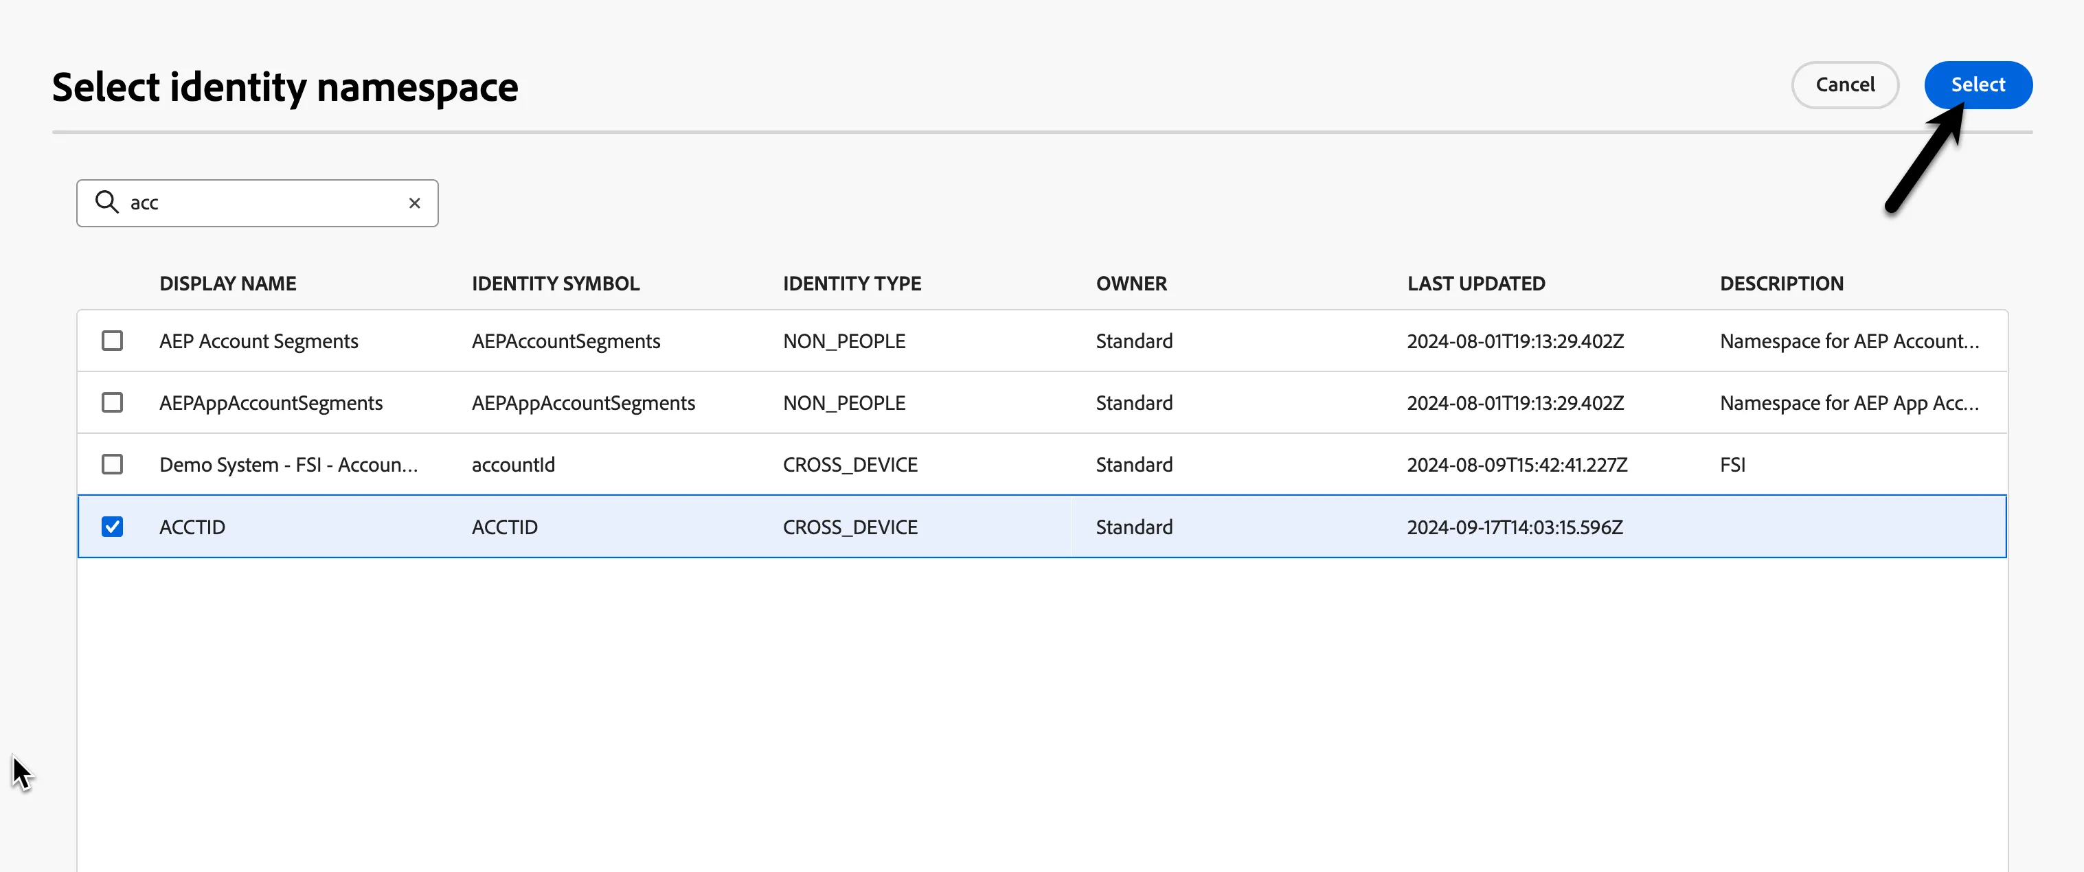Viewport: 2084px width, 872px height.
Task: Click 'Demo System - FSI - Accoun...' name
Action: coord(288,465)
